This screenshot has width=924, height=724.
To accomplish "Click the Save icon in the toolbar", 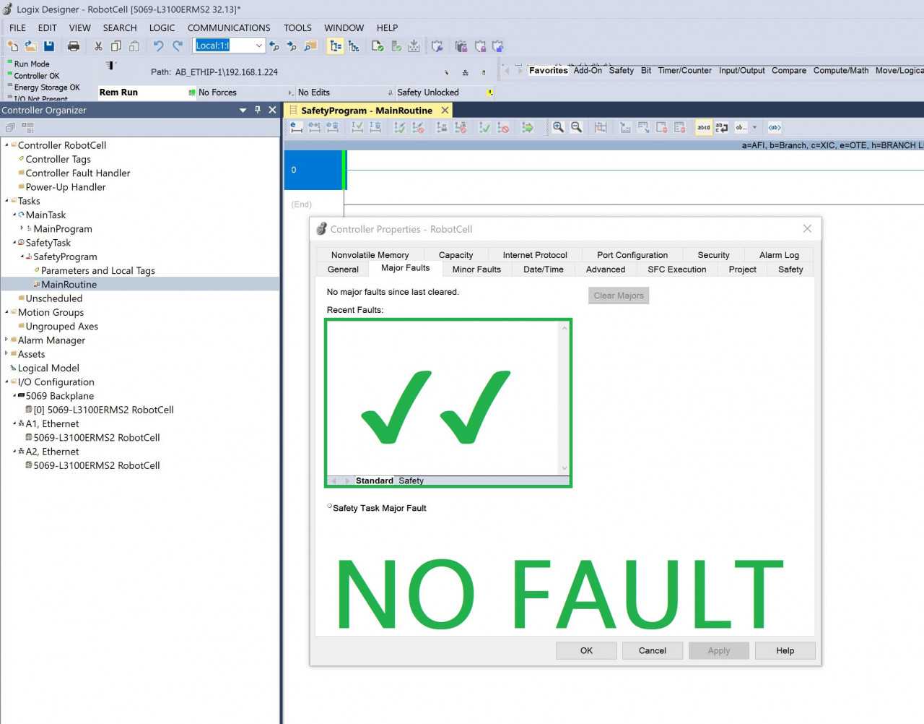I will coord(49,46).
